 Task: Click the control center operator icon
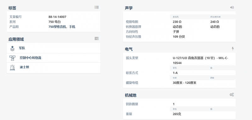12,58
